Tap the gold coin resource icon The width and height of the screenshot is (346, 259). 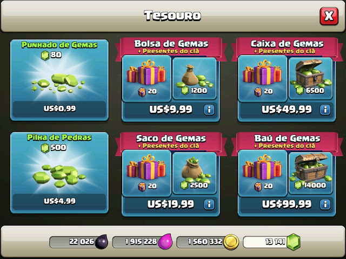click(x=231, y=242)
